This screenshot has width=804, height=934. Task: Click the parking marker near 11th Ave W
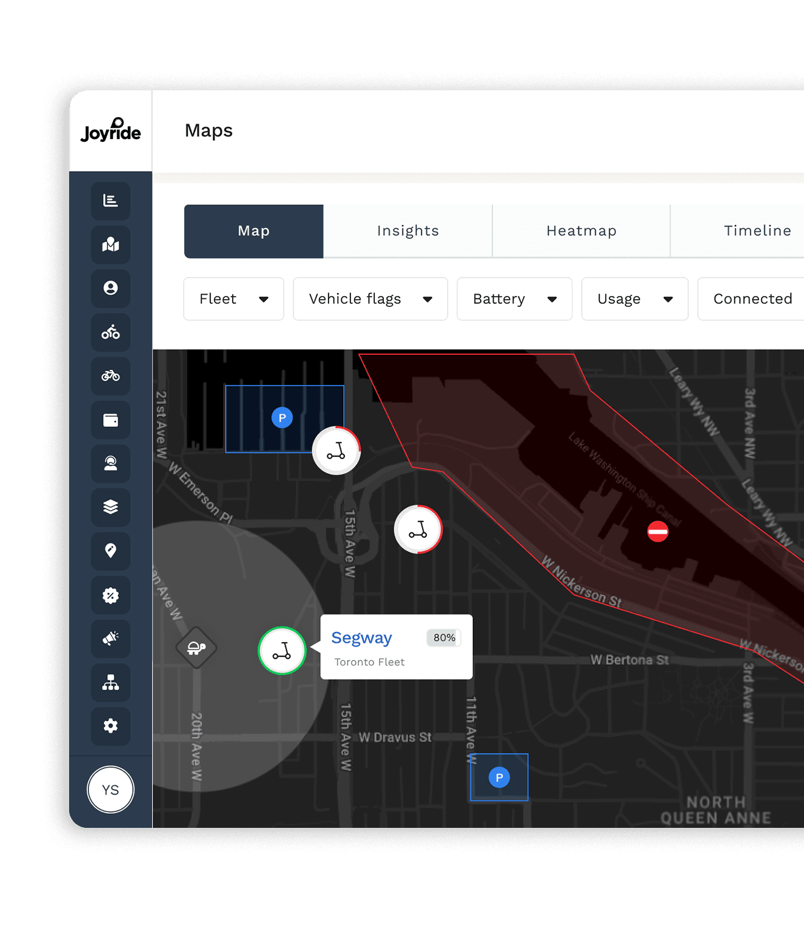pos(499,778)
